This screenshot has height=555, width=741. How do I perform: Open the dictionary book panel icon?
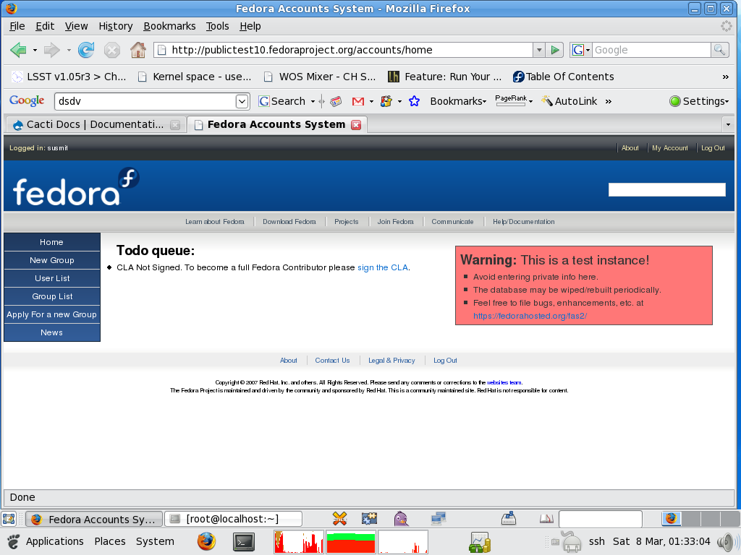(x=546, y=519)
